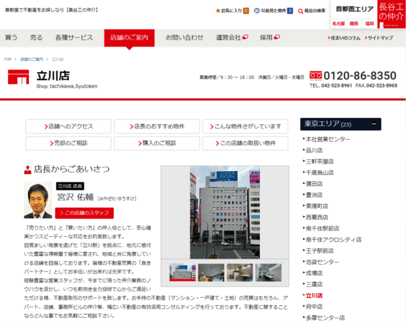Open the お問い合わせ menu
Viewport: 406px width, 322px height.
pyautogui.click(x=184, y=38)
